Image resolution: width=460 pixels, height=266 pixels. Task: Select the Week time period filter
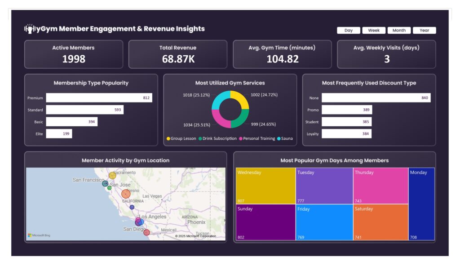coord(373,30)
